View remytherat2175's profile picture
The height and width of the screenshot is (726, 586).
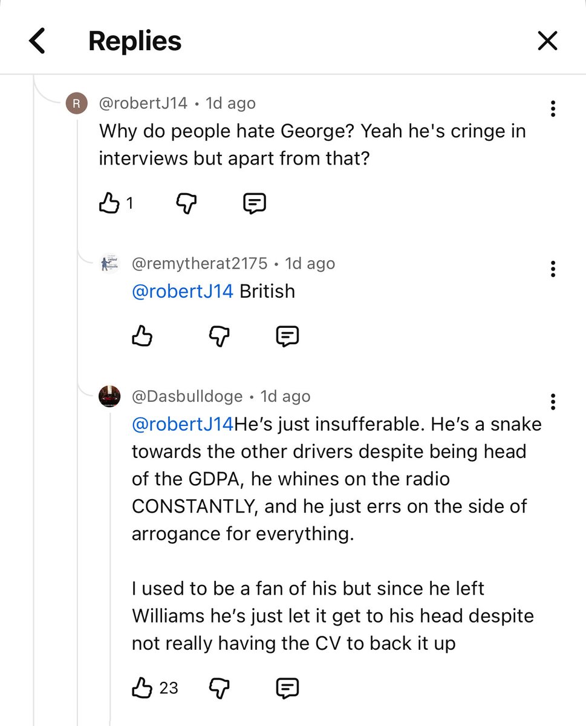(x=109, y=264)
